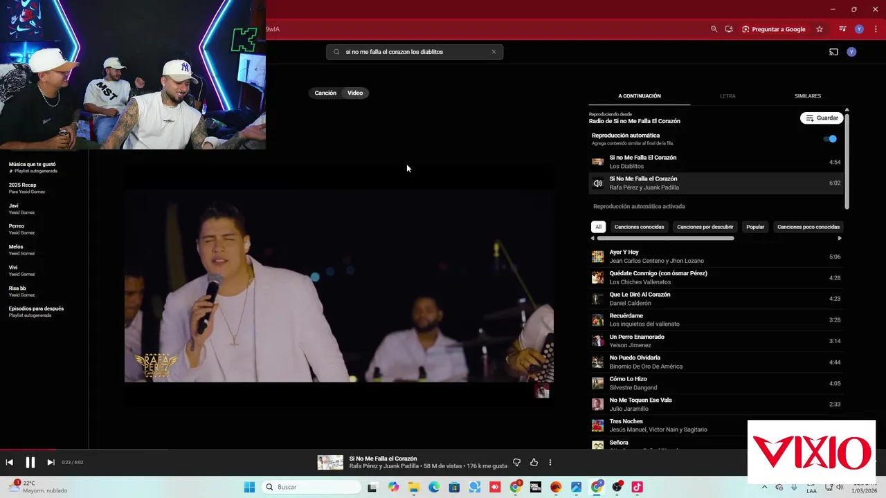Image resolution: width=886 pixels, height=498 pixels.
Task: Select the Popular filter chip
Action: pos(755,227)
